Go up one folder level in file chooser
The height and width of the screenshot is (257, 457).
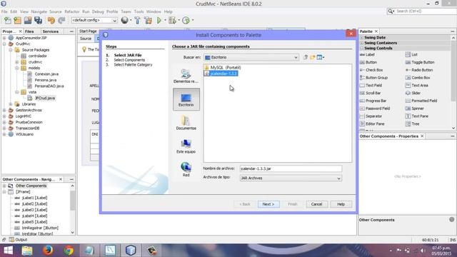(x=306, y=57)
